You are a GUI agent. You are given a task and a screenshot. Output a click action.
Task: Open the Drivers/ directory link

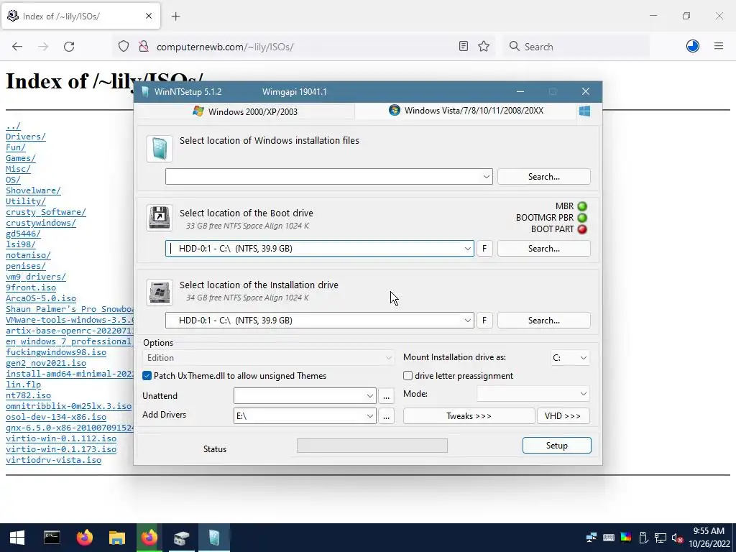click(x=26, y=137)
